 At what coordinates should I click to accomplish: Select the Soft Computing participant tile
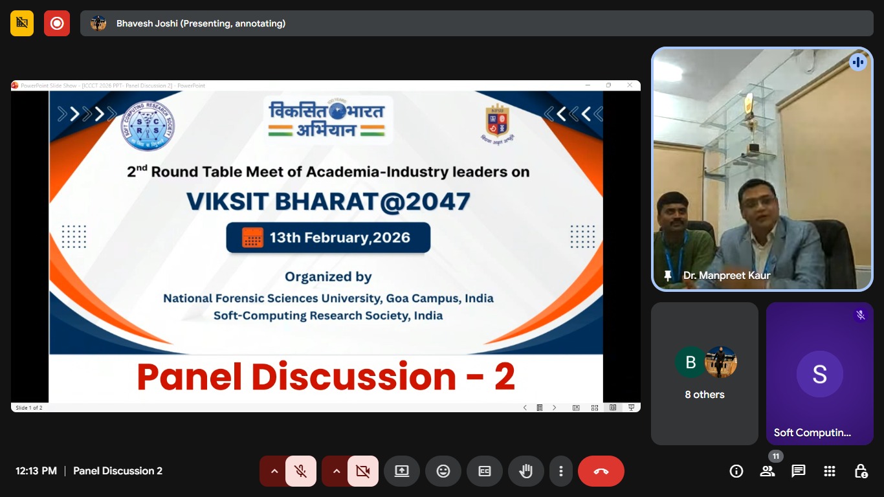point(820,373)
